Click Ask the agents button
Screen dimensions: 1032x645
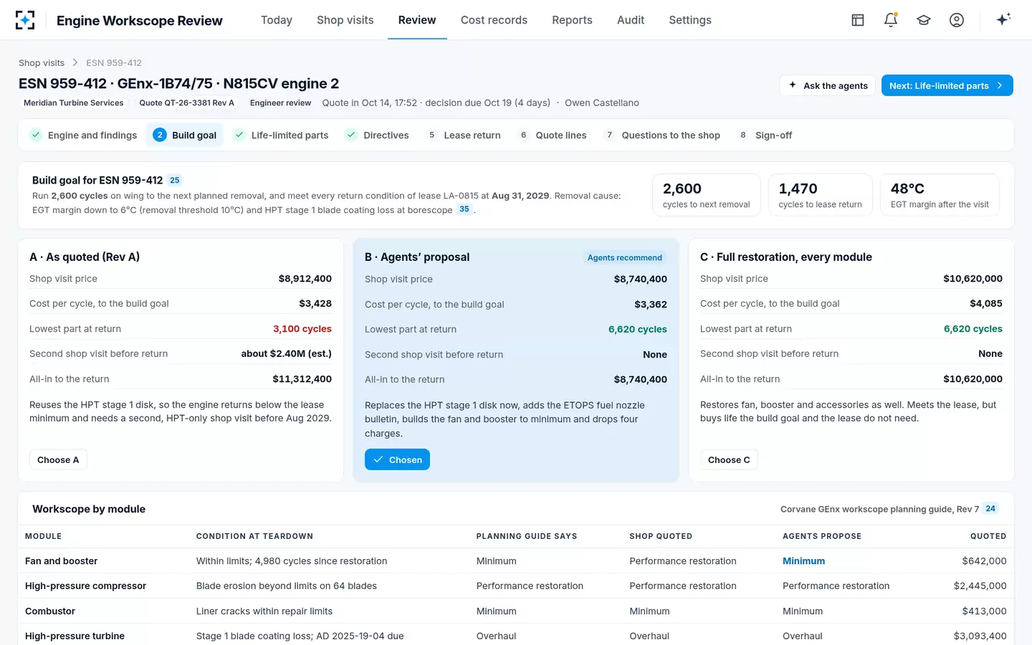[x=828, y=85]
